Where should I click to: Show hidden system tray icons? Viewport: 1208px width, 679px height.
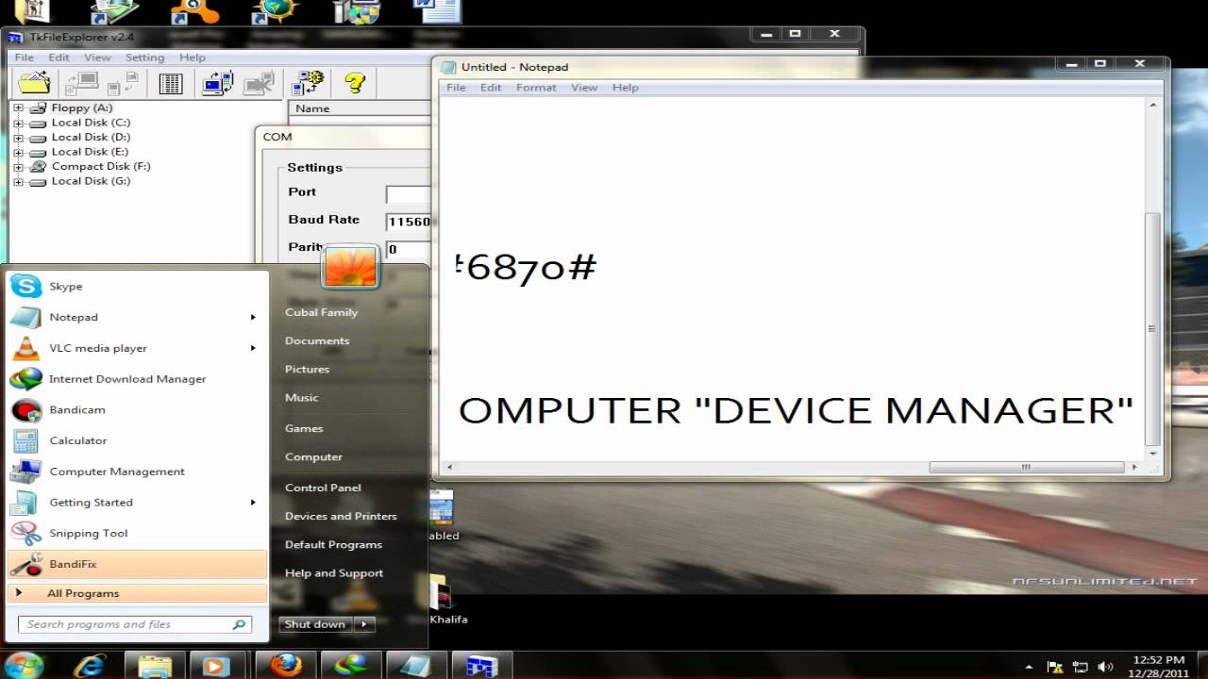(x=1030, y=666)
